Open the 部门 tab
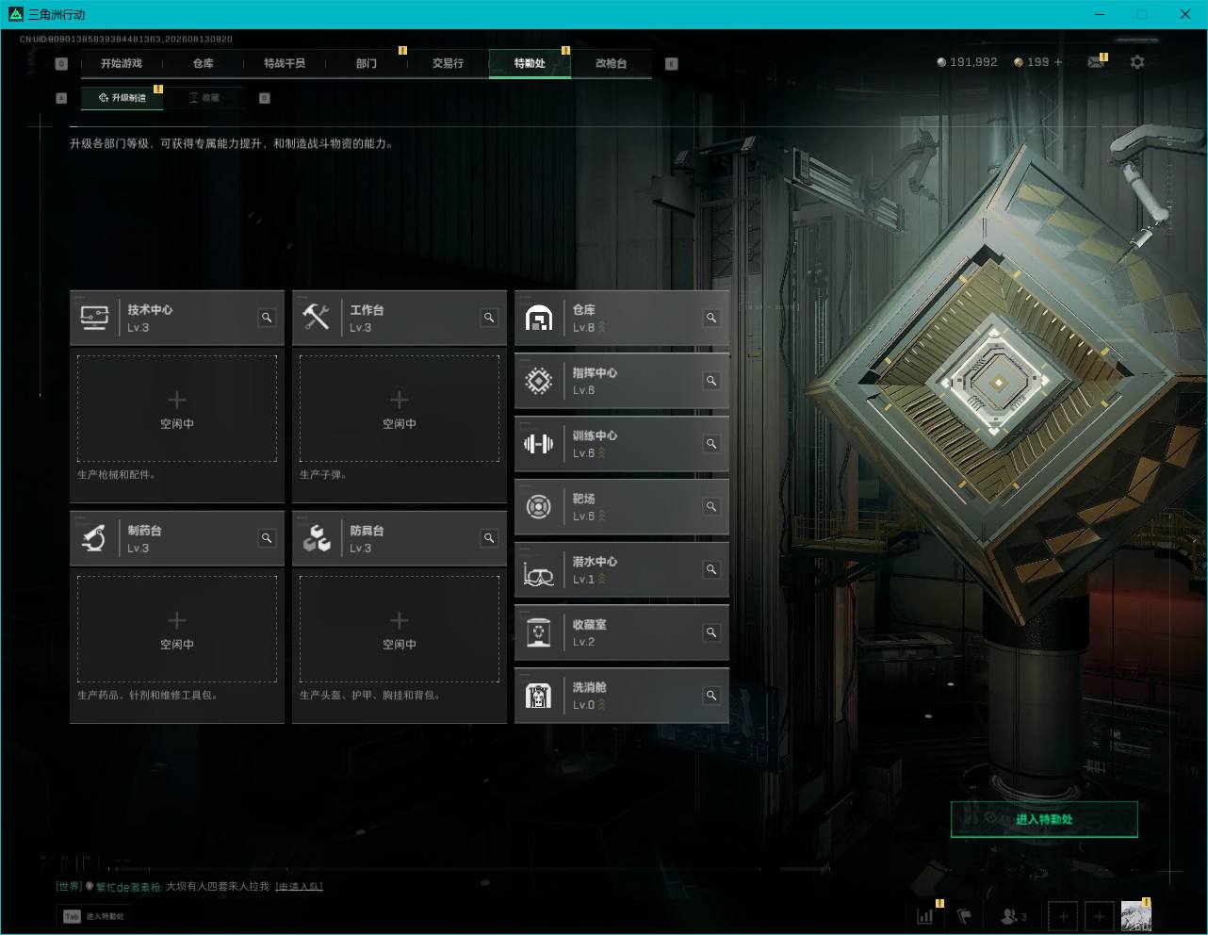The image size is (1208, 935). tap(367, 63)
